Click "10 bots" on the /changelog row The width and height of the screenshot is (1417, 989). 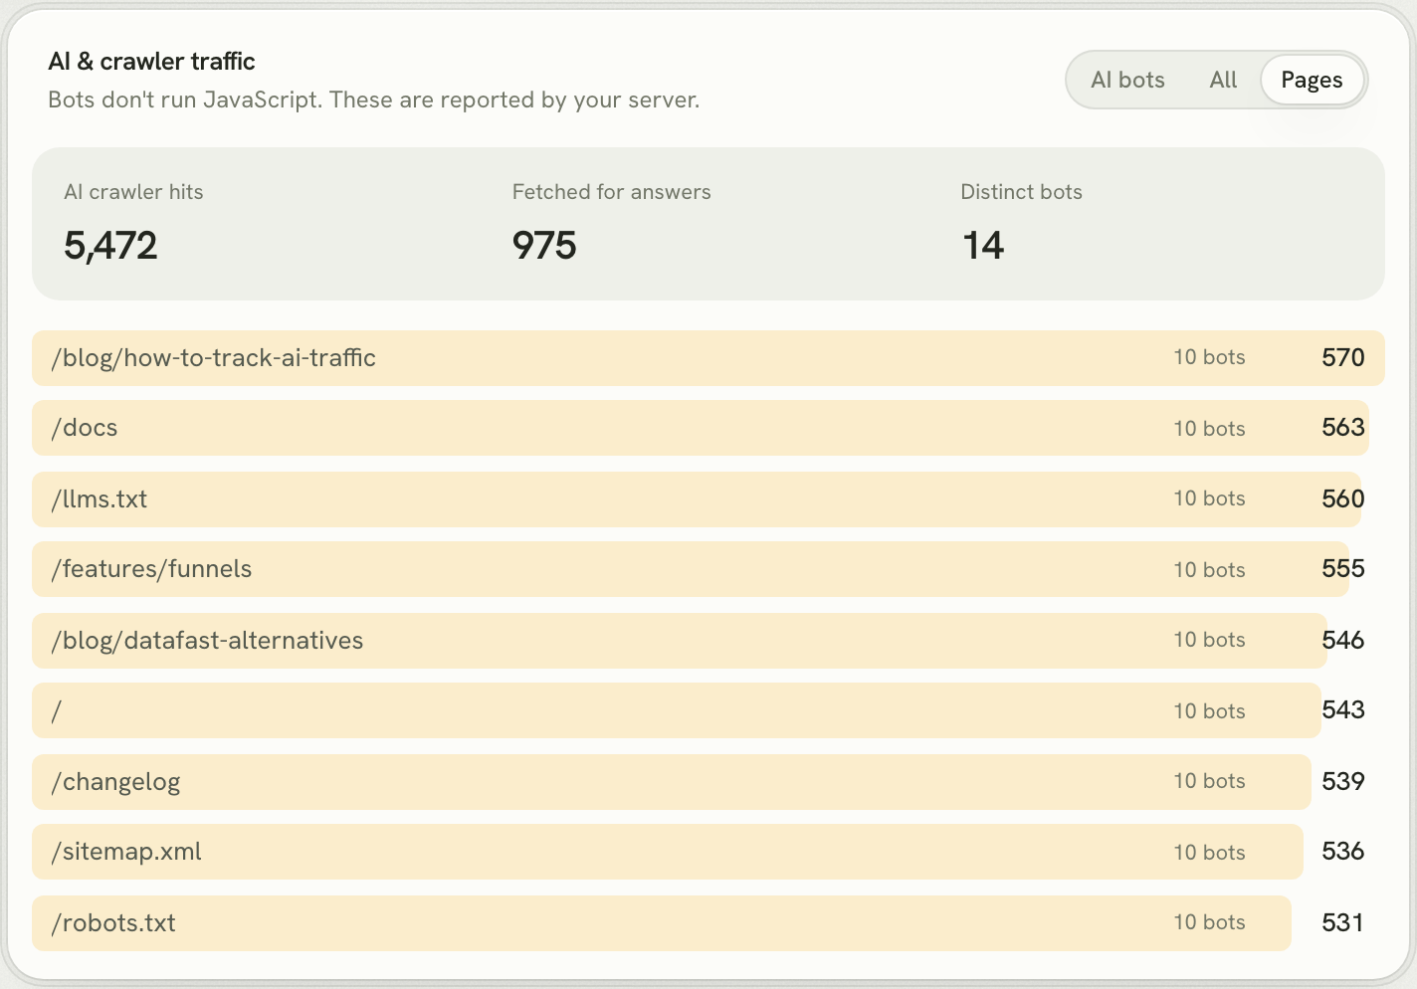[x=1209, y=781]
